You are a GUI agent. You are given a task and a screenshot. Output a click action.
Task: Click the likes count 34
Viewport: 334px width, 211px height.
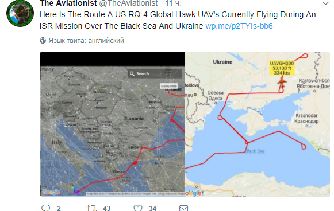tap(152, 208)
